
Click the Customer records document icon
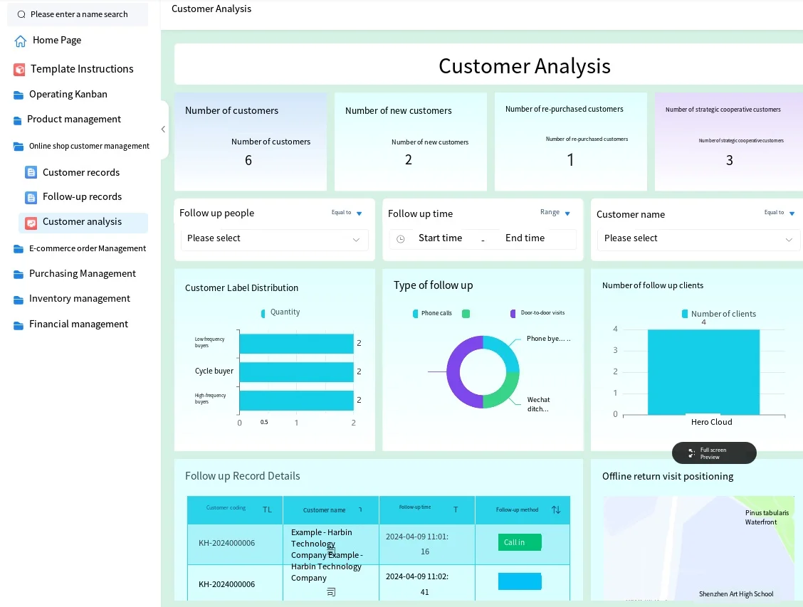click(31, 172)
